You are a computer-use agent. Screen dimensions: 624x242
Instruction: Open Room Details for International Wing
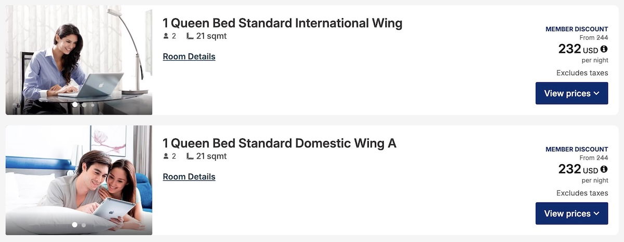click(189, 56)
